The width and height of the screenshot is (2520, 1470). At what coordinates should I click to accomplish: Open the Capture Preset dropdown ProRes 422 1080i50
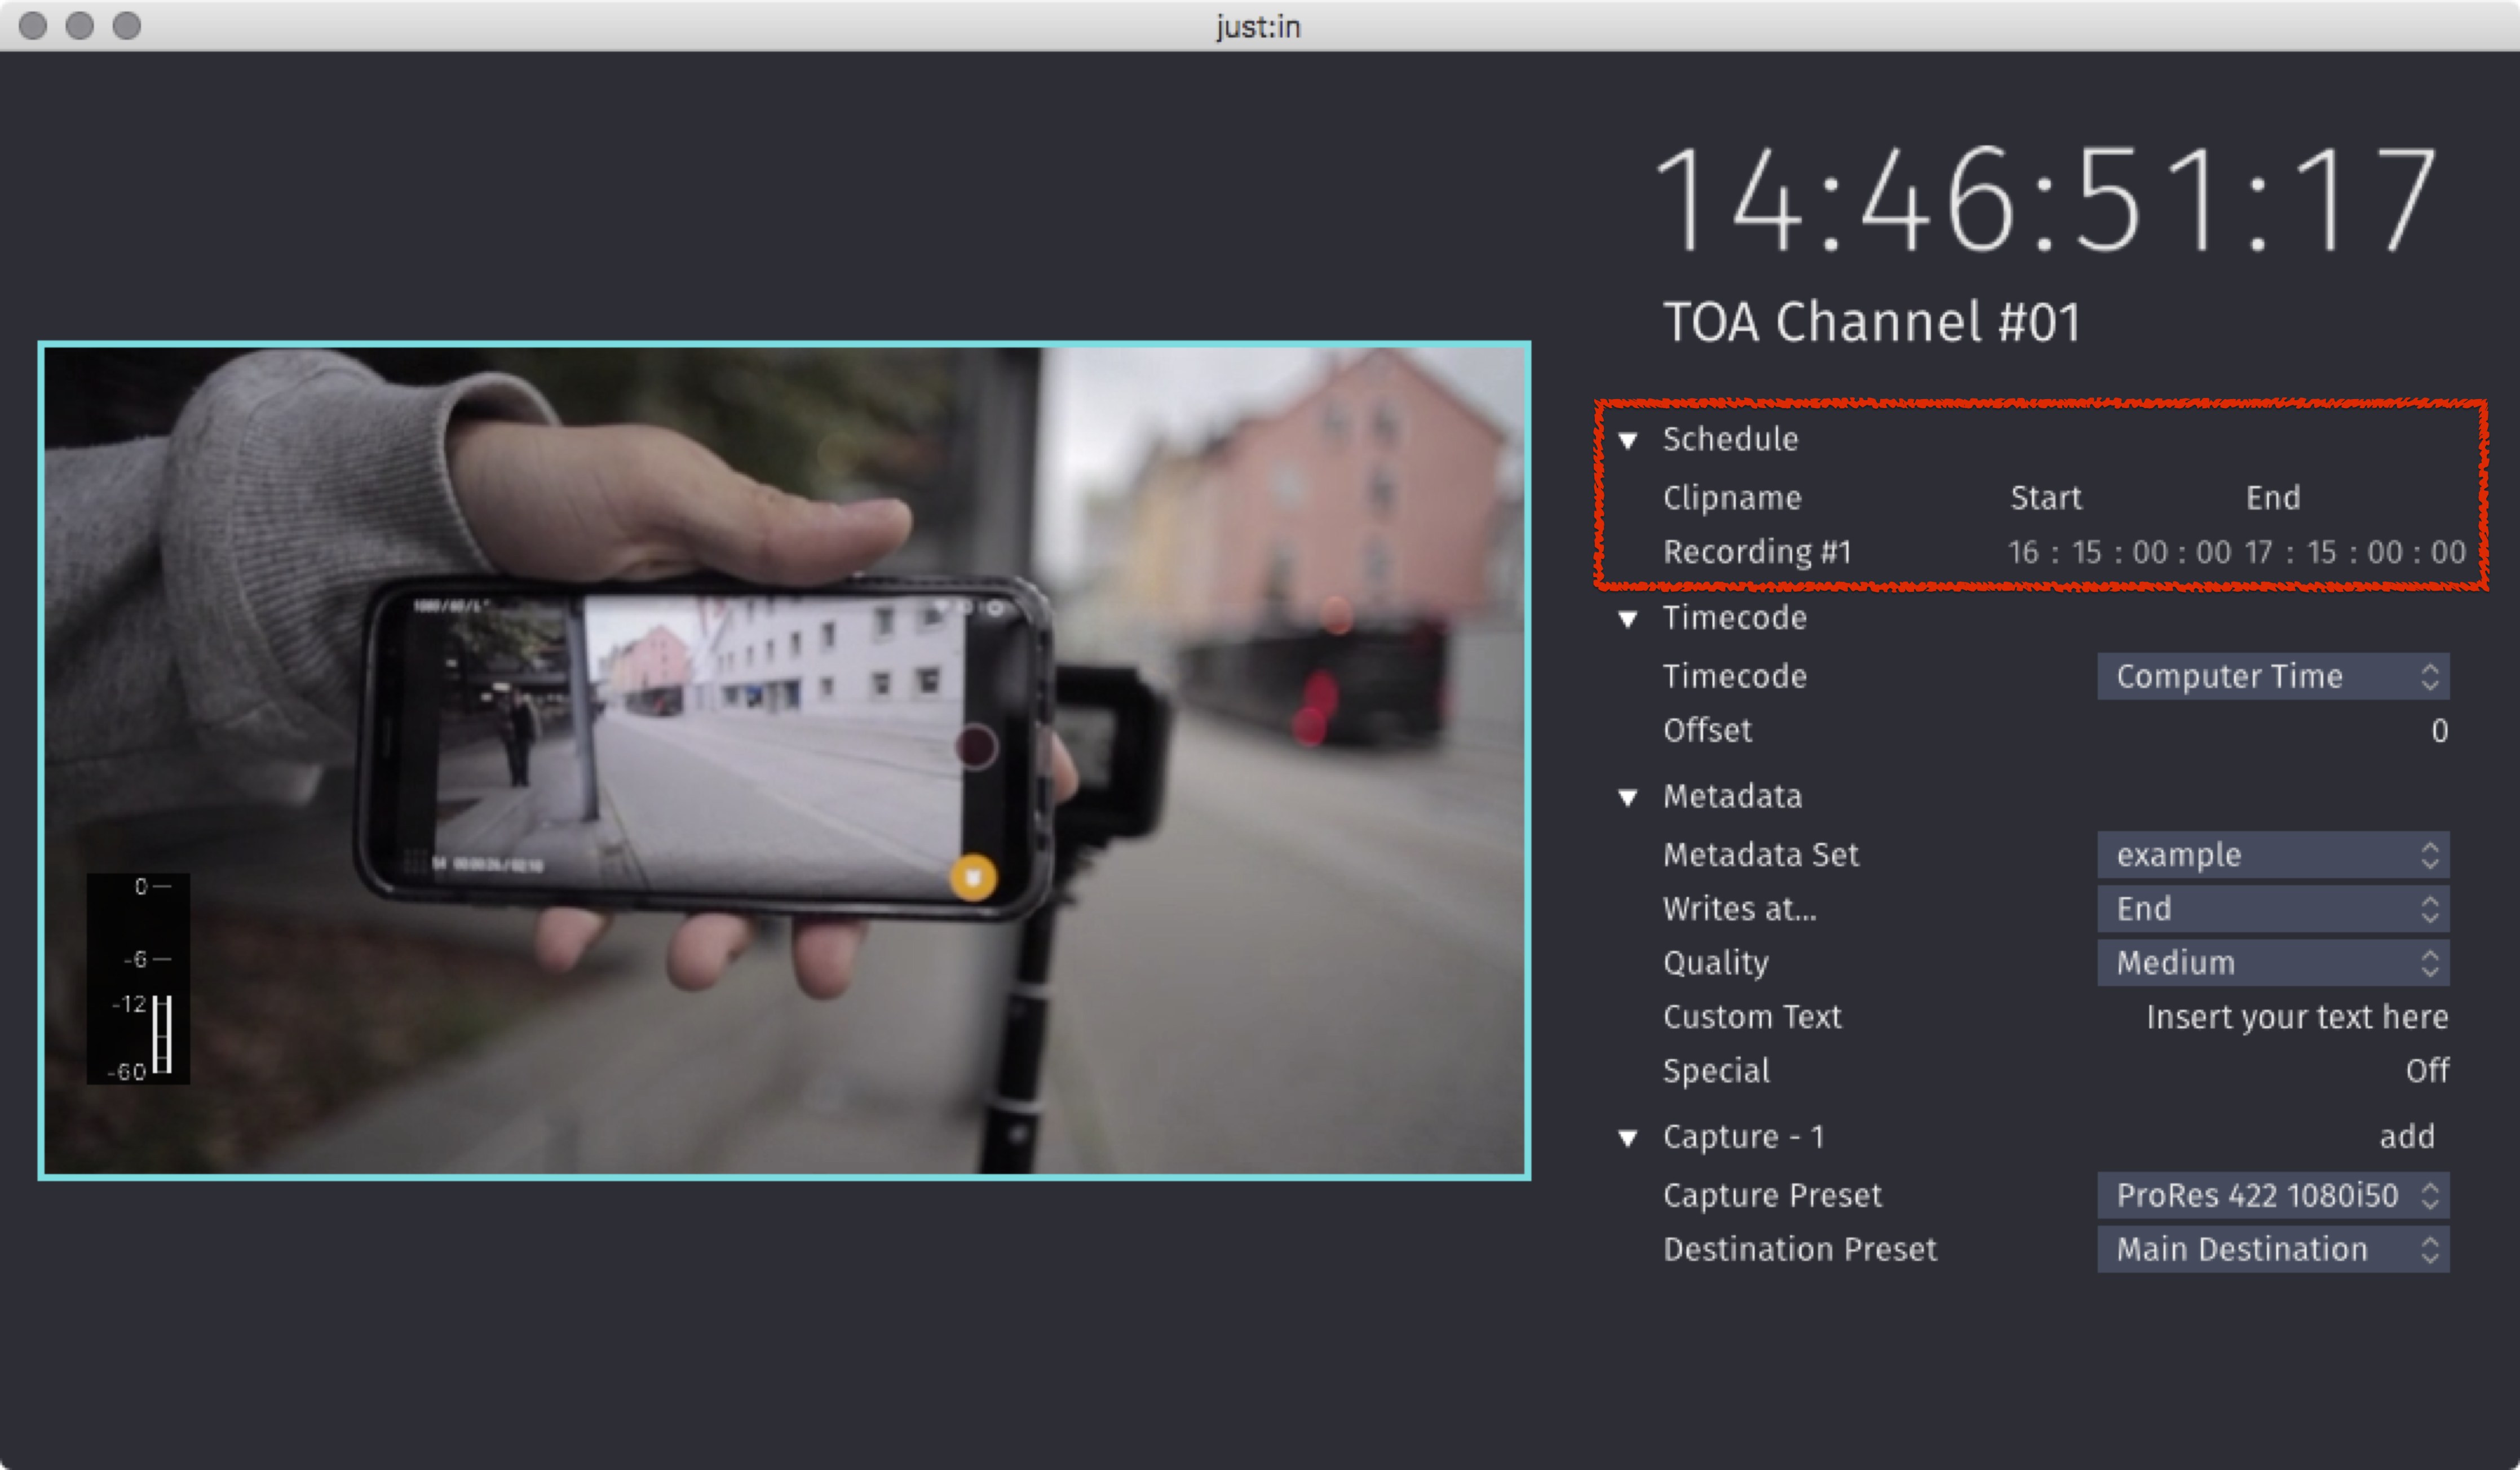click(x=2273, y=1195)
